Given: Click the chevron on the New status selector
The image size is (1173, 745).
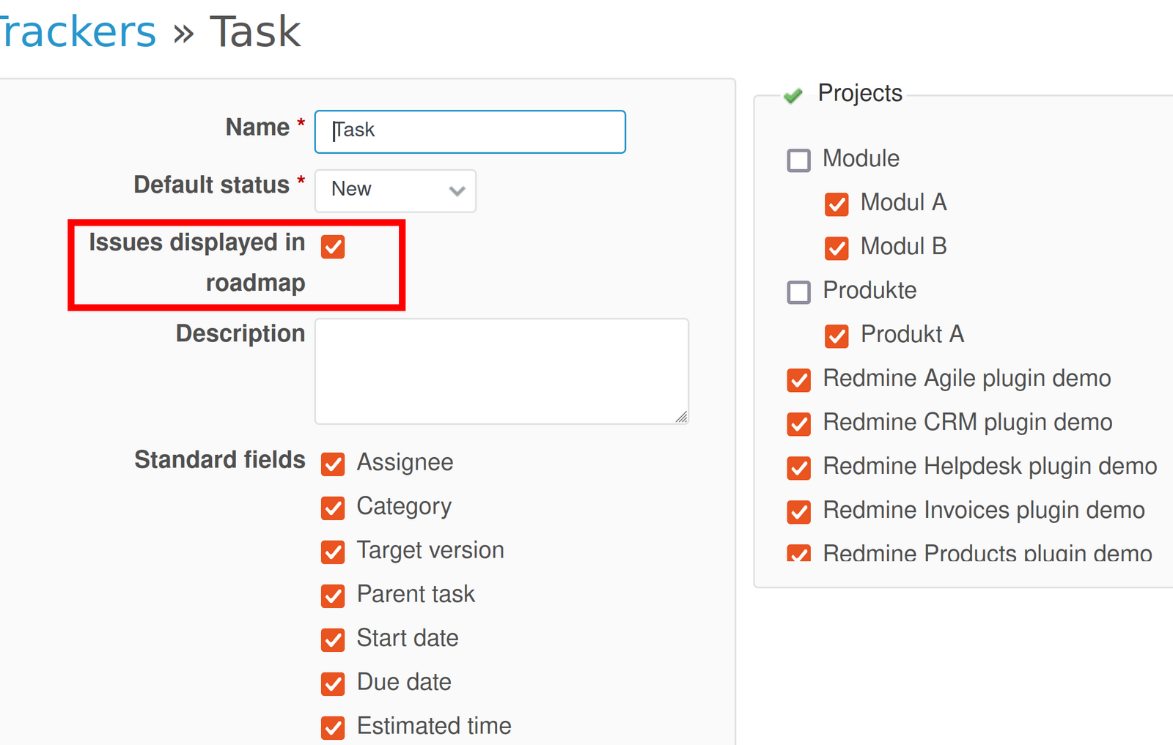Looking at the screenshot, I should pyautogui.click(x=457, y=191).
